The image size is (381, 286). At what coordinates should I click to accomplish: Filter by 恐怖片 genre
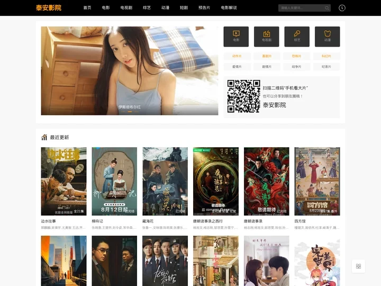(297, 56)
